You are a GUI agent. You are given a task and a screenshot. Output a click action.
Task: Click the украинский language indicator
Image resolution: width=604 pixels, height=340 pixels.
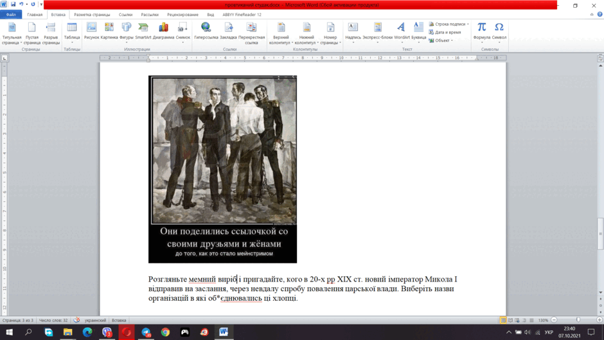[95, 320]
